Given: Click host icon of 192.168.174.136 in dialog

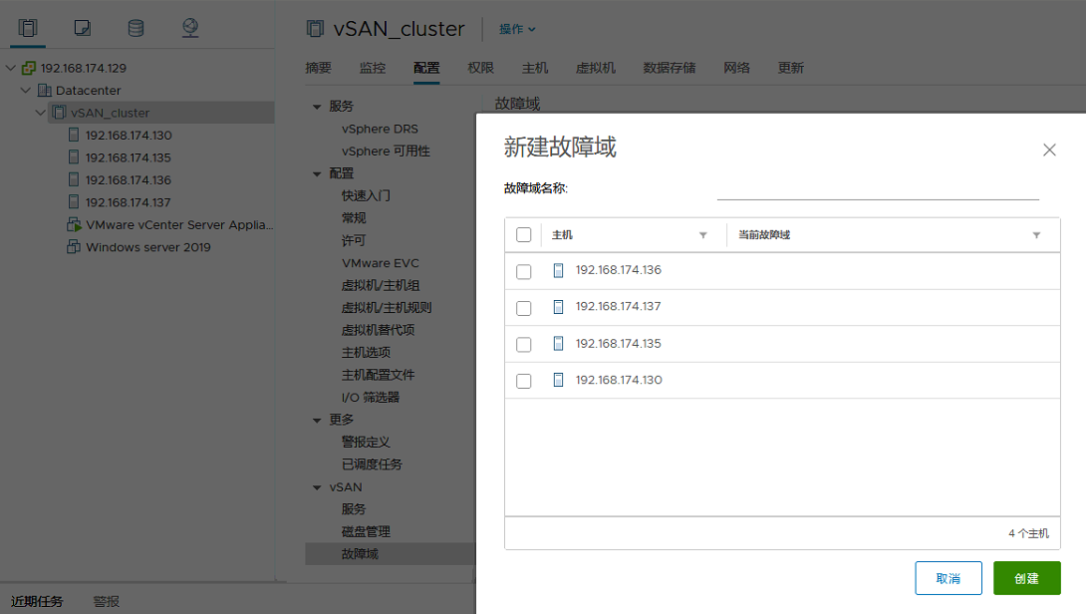Looking at the screenshot, I should click(x=558, y=270).
